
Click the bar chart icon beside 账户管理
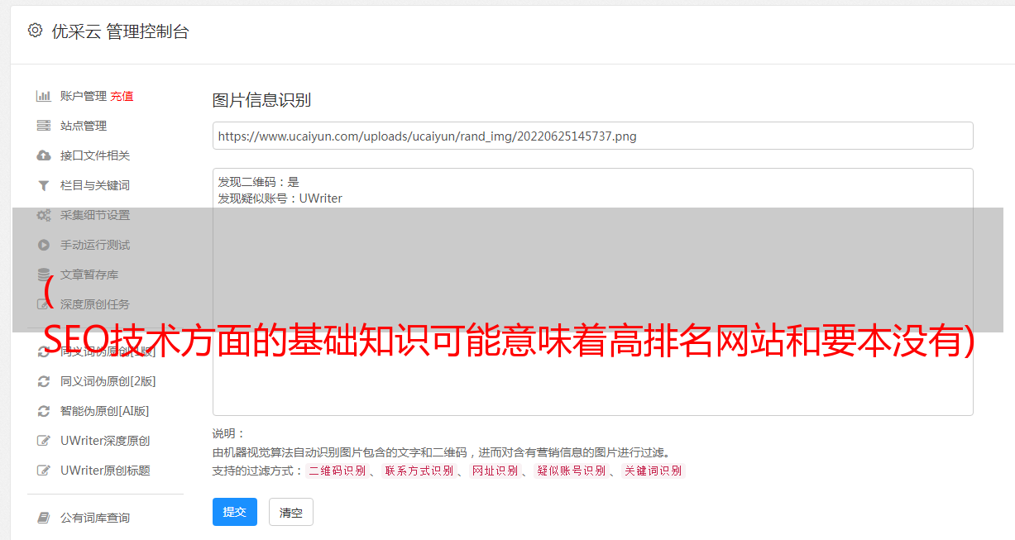pyautogui.click(x=44, y=96)
